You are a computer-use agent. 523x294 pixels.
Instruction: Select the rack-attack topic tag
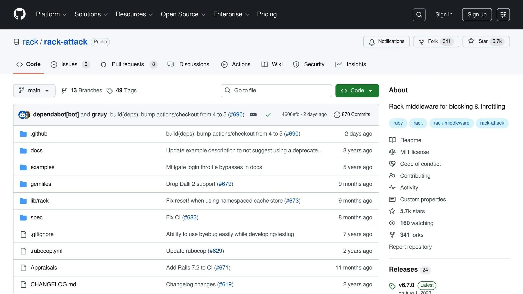click(492, 123)
